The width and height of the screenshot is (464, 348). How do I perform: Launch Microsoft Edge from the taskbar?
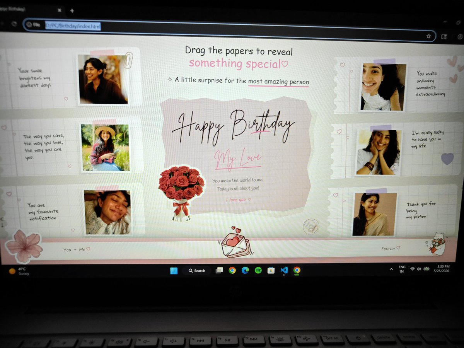point(245,271)
